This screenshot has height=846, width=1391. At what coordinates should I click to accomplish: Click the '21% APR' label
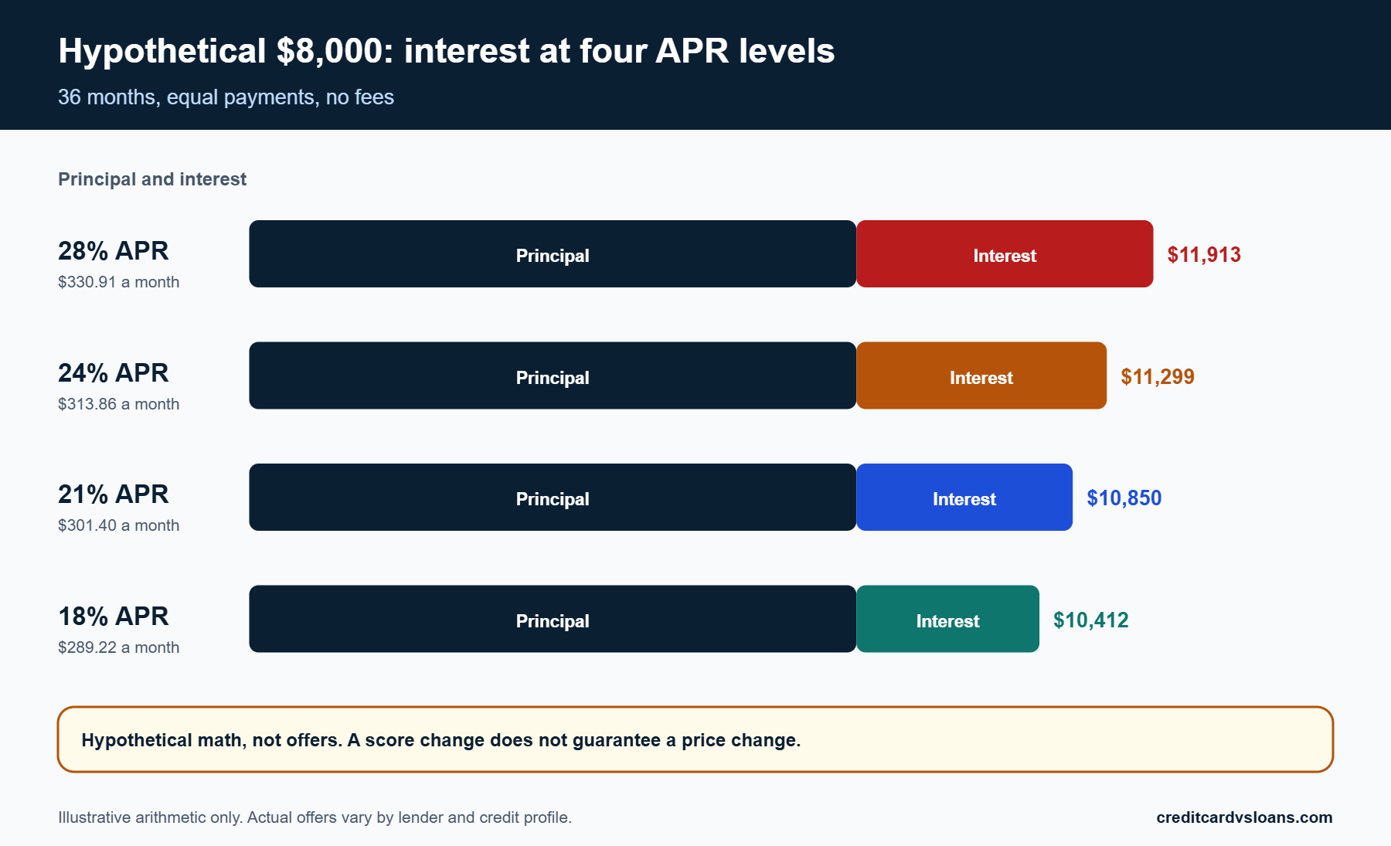(x=113, y=494)
